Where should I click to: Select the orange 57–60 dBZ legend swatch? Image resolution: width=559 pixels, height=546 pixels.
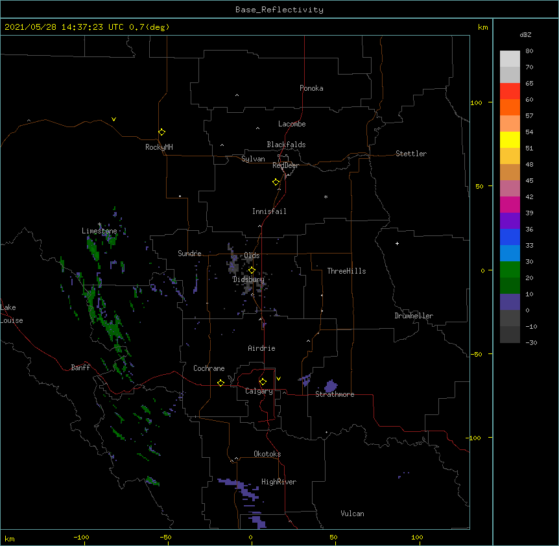click(510, 108)
